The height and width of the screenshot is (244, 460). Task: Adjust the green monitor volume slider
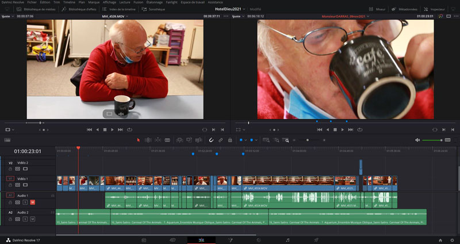432,140
